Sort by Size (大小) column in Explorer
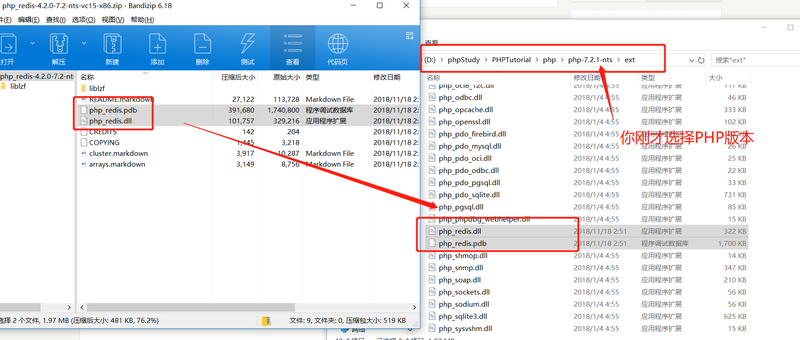This screenshot has height=340, width=800. (715, 77)
